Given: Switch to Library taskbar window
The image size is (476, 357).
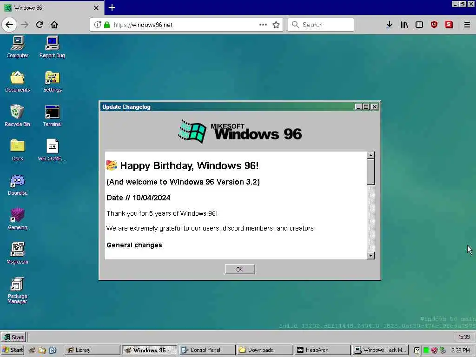Looking at the screenshot, I should click(92, 350).
